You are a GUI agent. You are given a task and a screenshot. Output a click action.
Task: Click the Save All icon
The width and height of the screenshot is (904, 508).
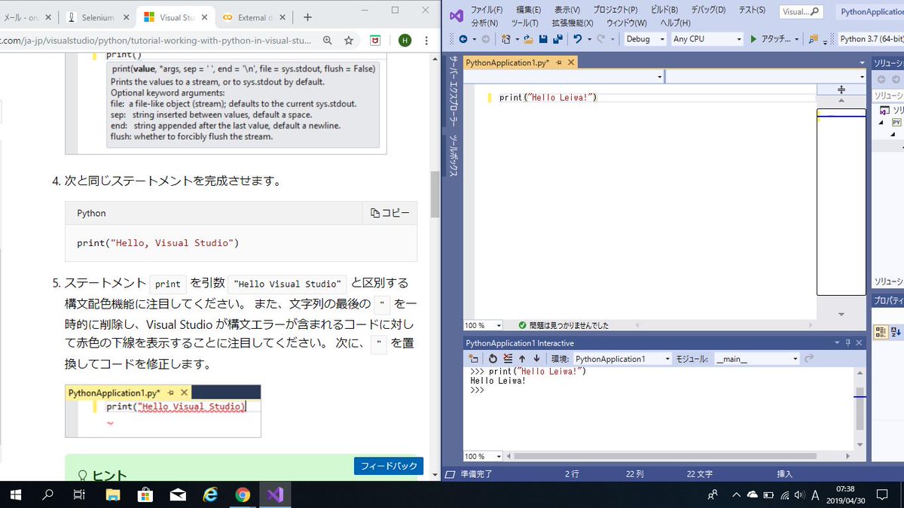click(557, 39)
